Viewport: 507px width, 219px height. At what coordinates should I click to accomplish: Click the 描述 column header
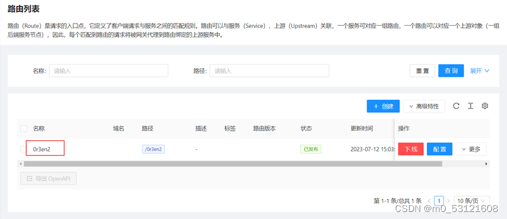coord(201,129)
